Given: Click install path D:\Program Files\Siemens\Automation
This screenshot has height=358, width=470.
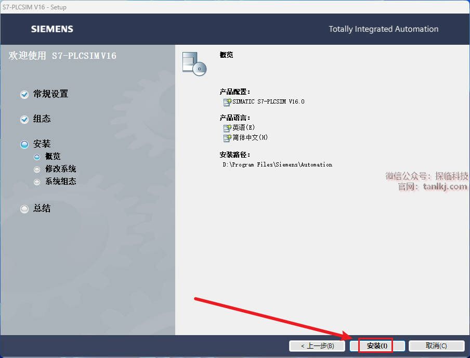Looking at the screenshot, I should tap(277, 164).
